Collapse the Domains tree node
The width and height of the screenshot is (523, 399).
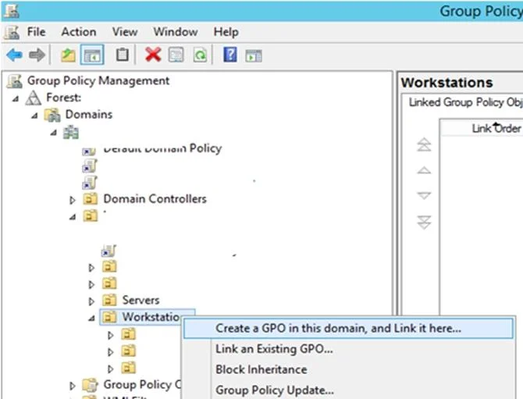(x=34, y=116)
